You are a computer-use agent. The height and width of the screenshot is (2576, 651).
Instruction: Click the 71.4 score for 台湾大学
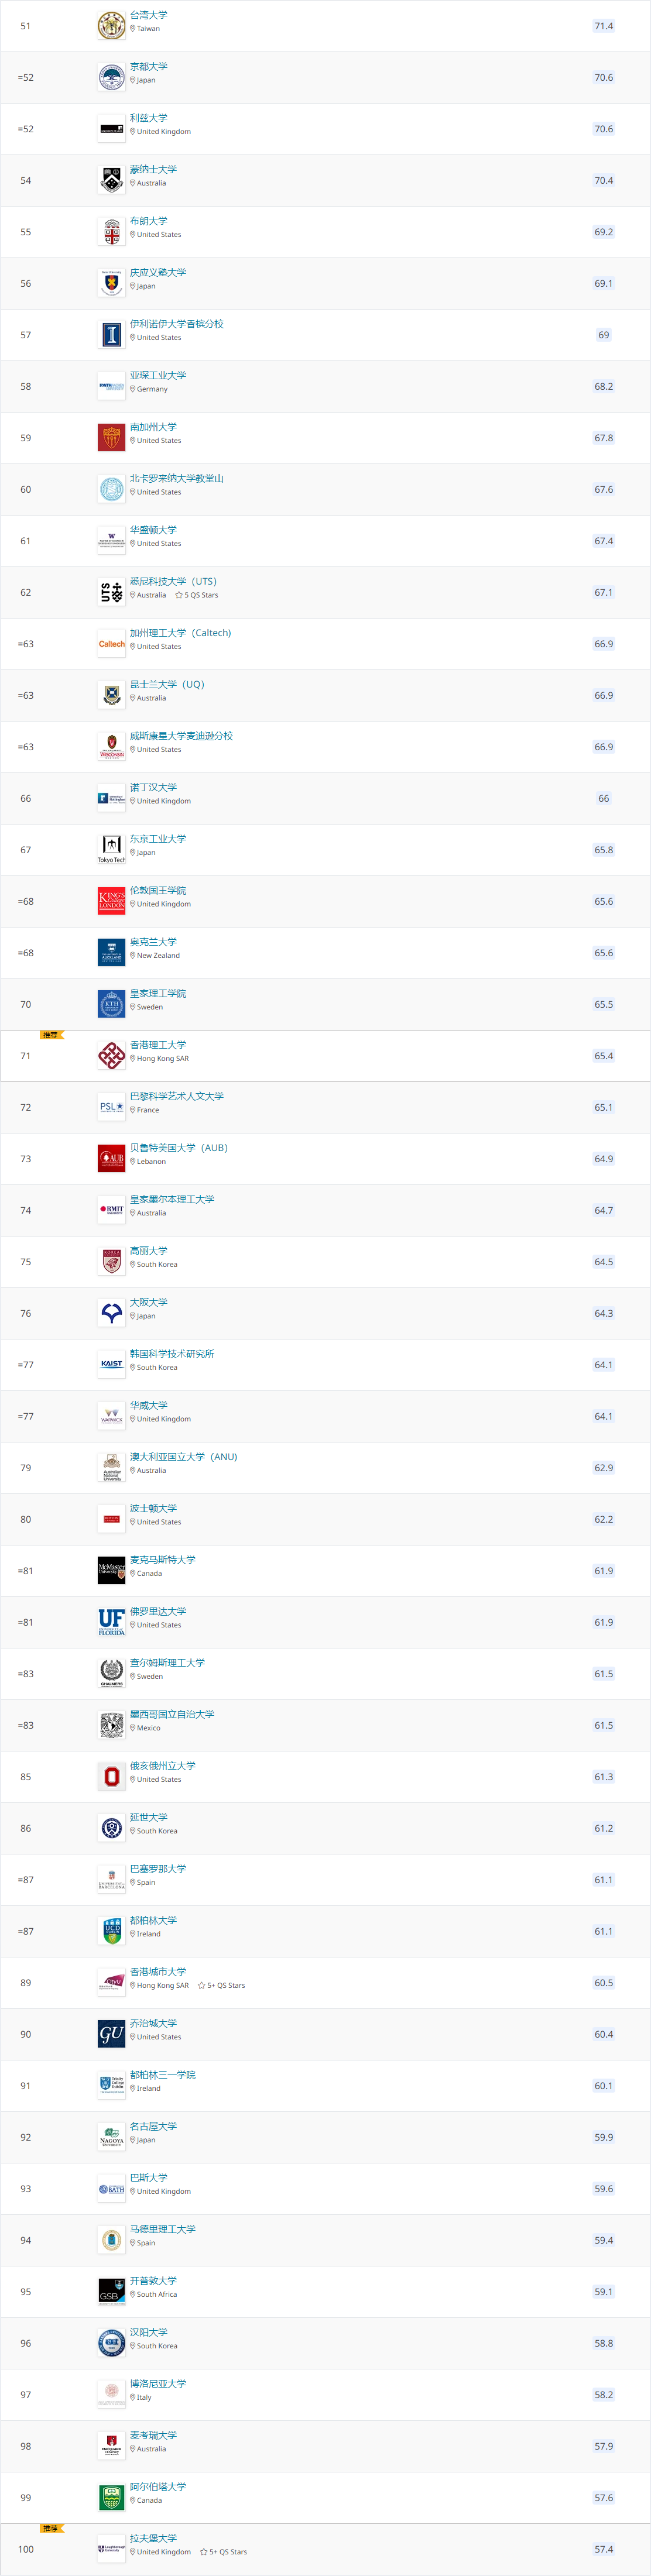(603, 26)
